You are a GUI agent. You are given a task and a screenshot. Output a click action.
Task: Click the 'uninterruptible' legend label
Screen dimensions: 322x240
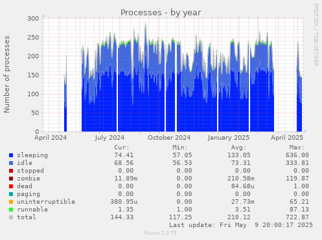coord(46,202)
